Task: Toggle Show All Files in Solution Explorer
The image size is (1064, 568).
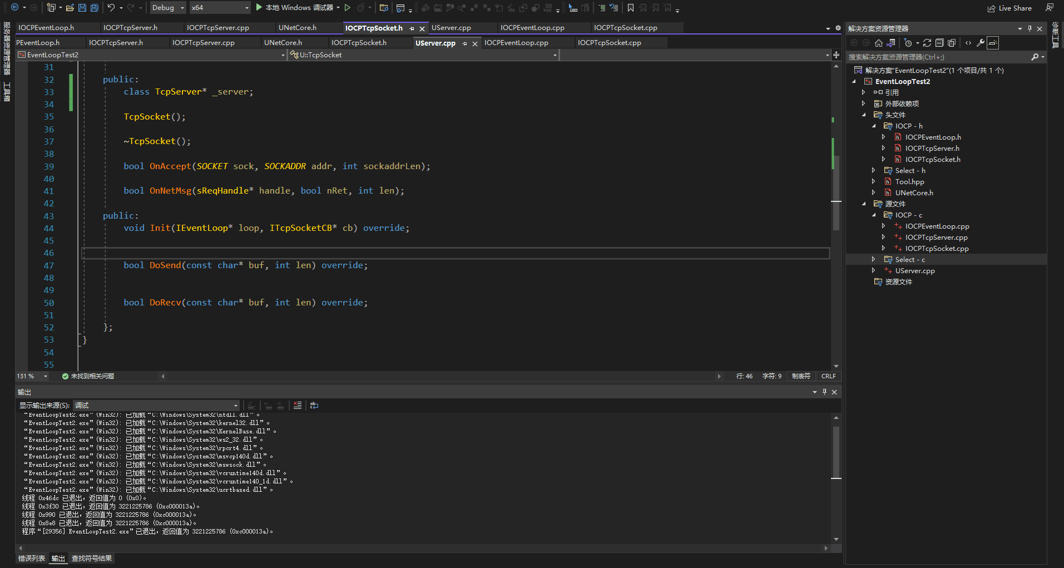Action: tap(950, 43)
